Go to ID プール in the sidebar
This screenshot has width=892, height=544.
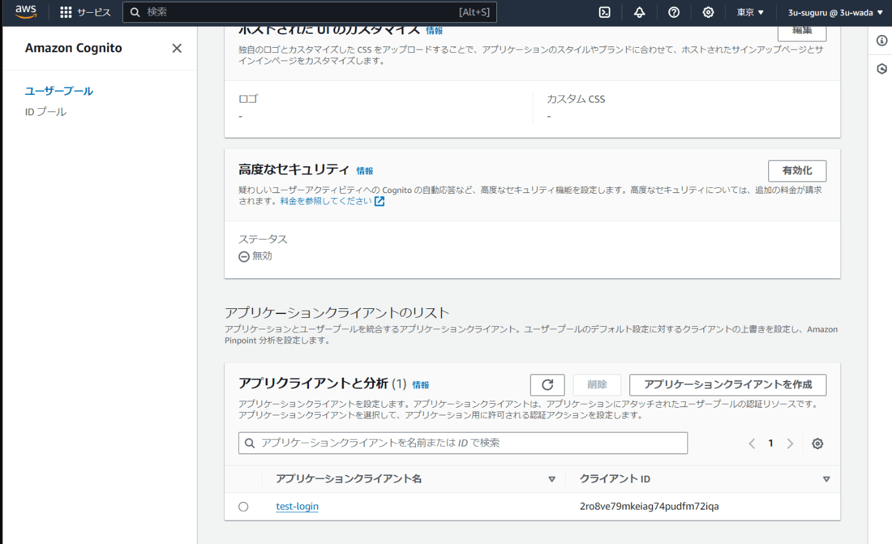46,112
